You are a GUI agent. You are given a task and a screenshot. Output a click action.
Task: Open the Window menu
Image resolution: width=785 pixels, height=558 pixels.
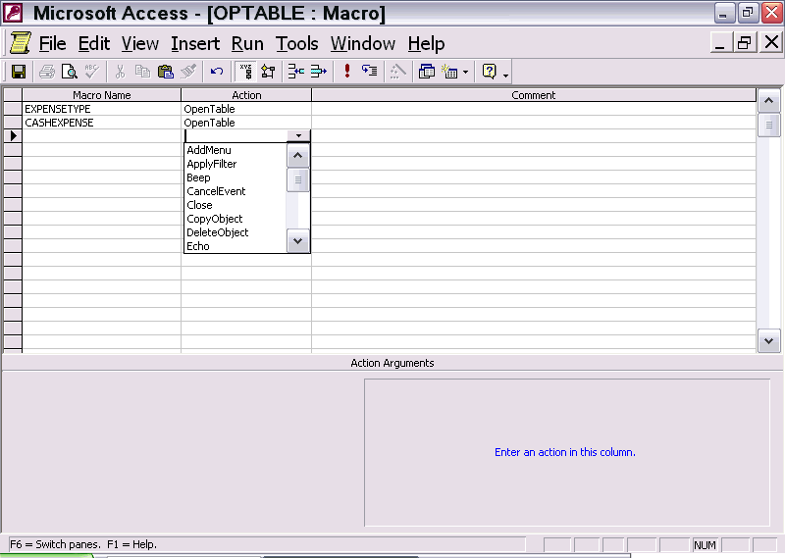click(x=362, y=44)
